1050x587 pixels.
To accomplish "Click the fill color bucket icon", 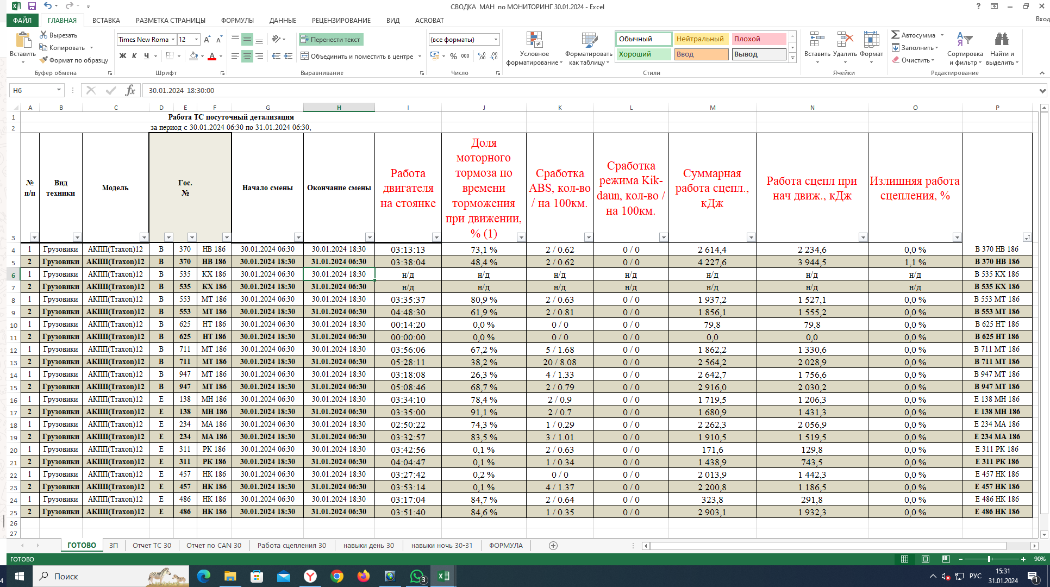I will pyautogui.click(x=193, y=56).
